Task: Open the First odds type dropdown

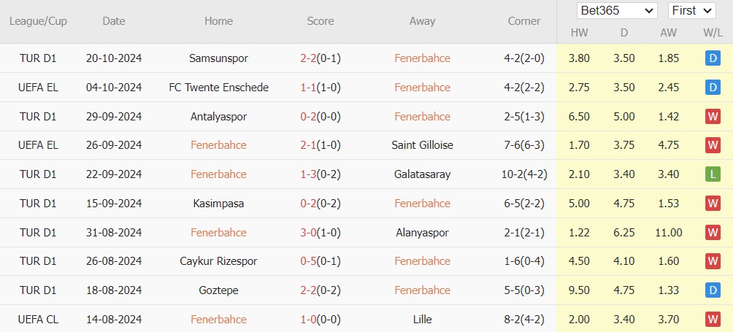Action: pos(690,10)
